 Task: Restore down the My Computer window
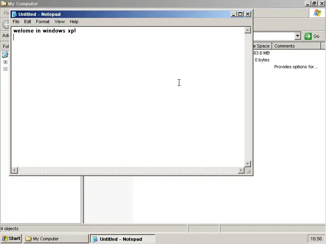[314, 4]
